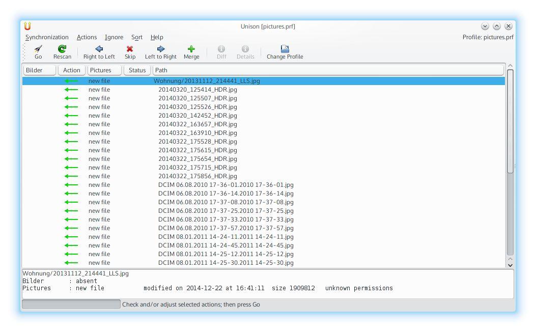Click scrollbar up arrow at top

point(510,66)
